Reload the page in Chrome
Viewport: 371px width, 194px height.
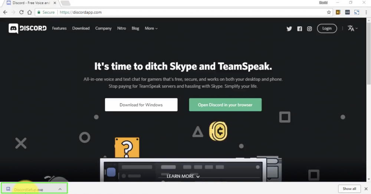(22, 12)
